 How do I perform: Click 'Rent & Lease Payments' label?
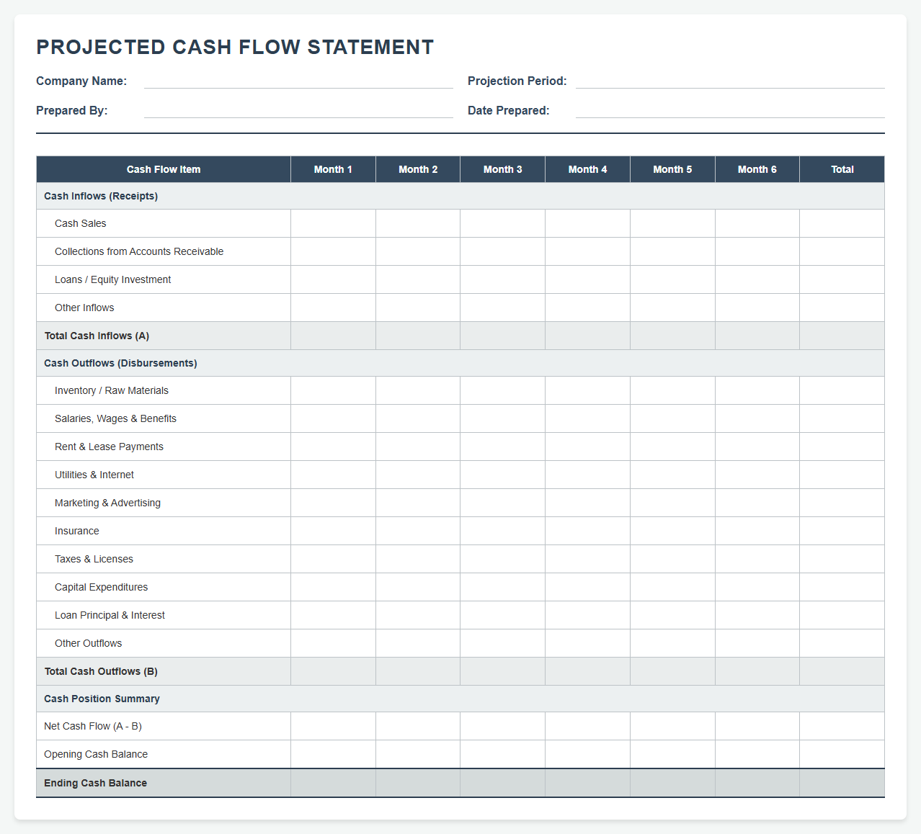109,447
